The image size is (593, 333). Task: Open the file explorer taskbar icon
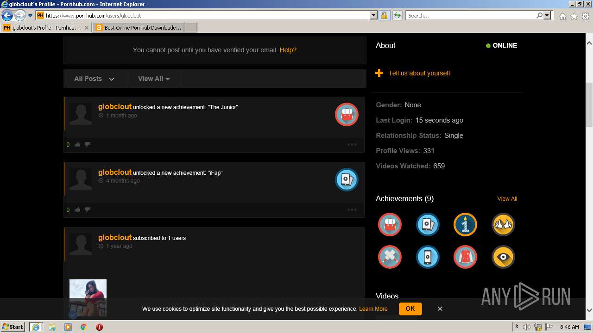pos(52,327)
